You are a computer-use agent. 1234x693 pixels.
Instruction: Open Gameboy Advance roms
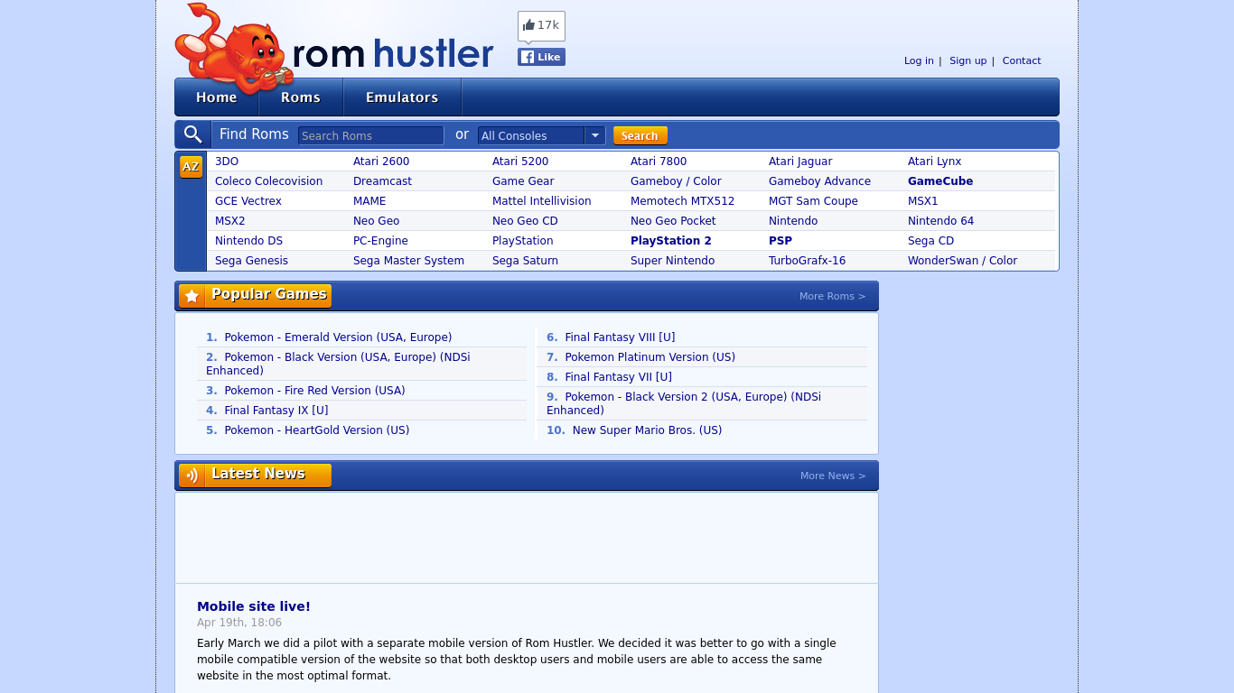click(819, 181)
